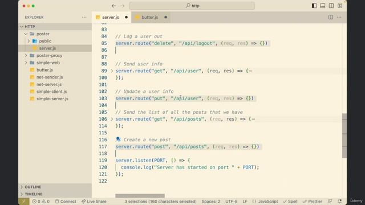Collapse the poster folder

tap(55, 34)
